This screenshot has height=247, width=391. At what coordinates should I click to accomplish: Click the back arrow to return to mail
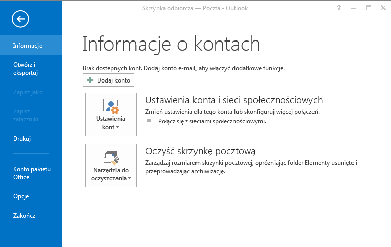(20, 19)
